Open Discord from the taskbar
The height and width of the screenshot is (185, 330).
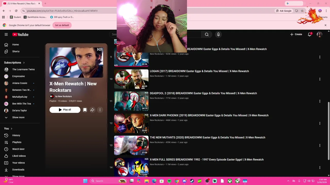pyautogui.click(x=184, y=181)
